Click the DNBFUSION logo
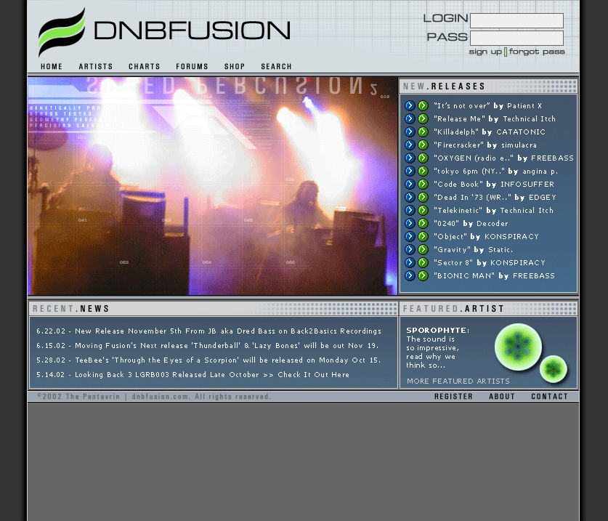This screenshot has height=521, width=608. click(164, 32)
